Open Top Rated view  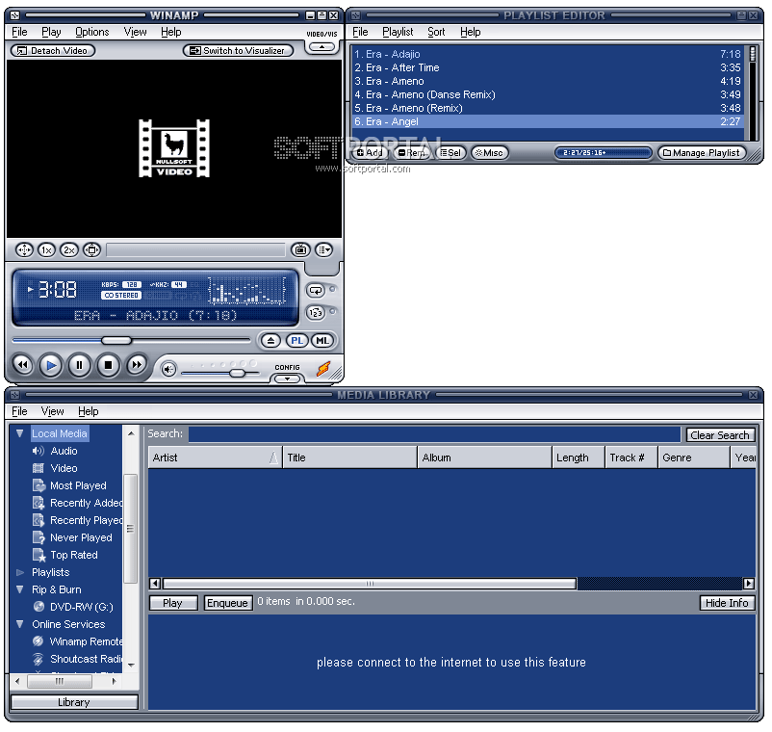pos(74,555)
